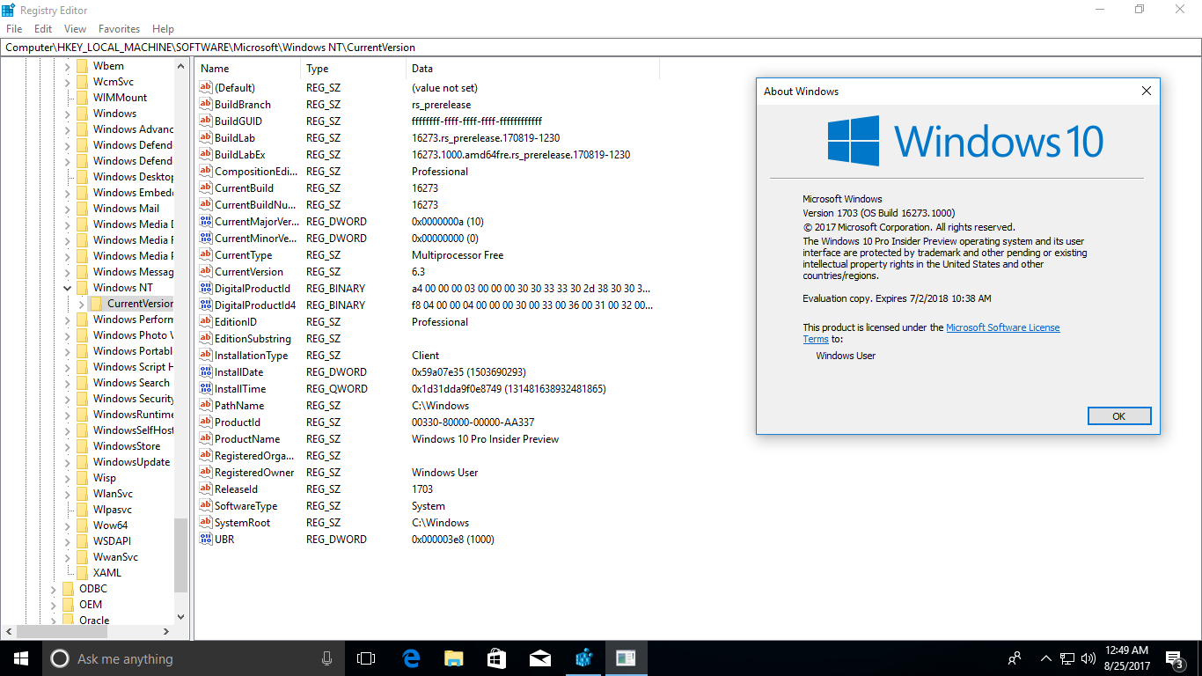
Task: Click the ODBC folder icon
Action: tap(68, 588)
